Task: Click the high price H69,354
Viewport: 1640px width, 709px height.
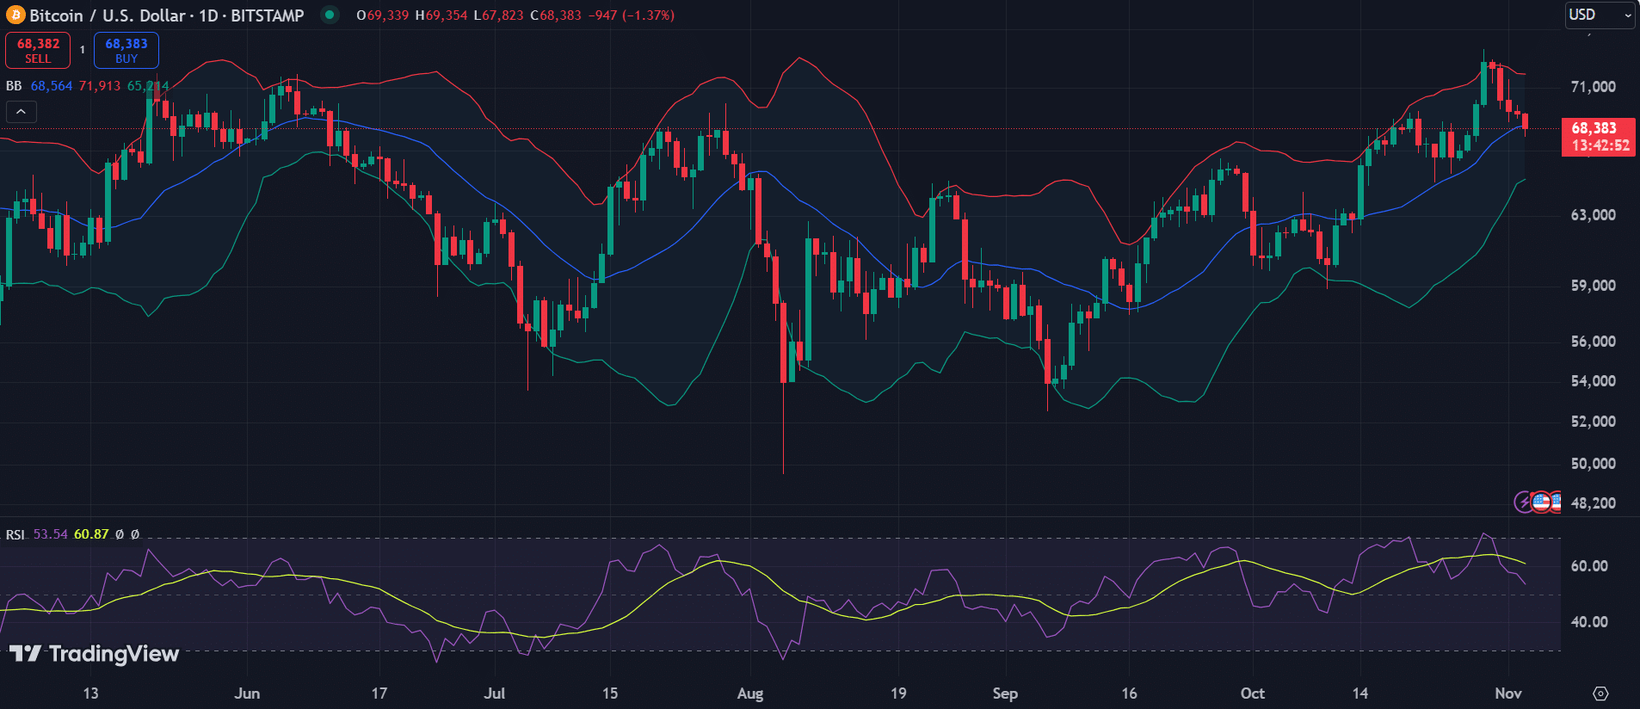Action: click(x=441, y=15)
